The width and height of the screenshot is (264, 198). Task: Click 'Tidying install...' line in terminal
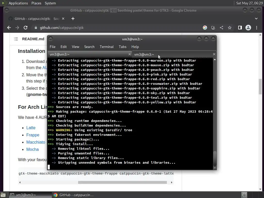point(74,144)
